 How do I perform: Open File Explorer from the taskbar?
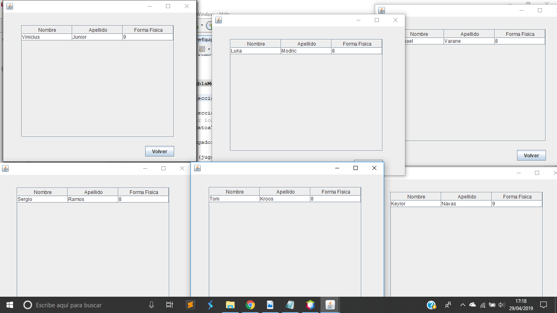(x=230, y=305)
